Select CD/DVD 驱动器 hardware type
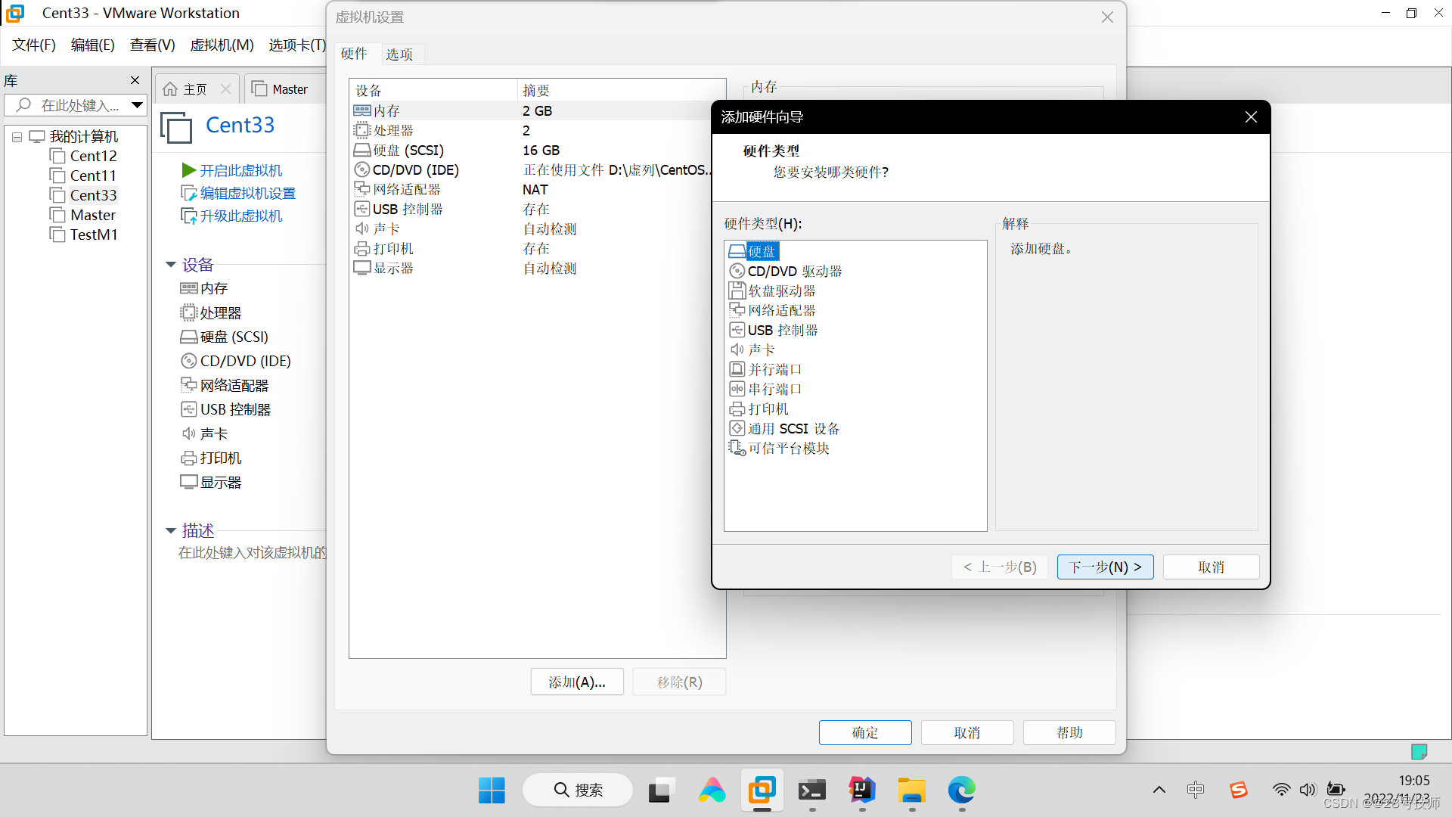The width and height of the screenshot is (1452, 817). click(785, 271)
